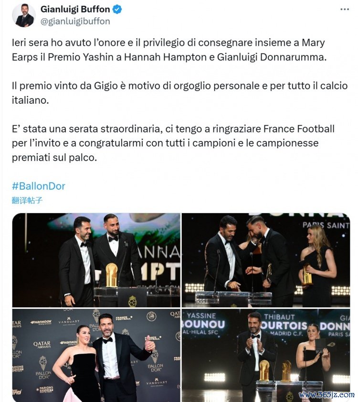358x402 pixels.
Task: Click the golden trophy in the top-left photo
Action: [x=112, y=275]
